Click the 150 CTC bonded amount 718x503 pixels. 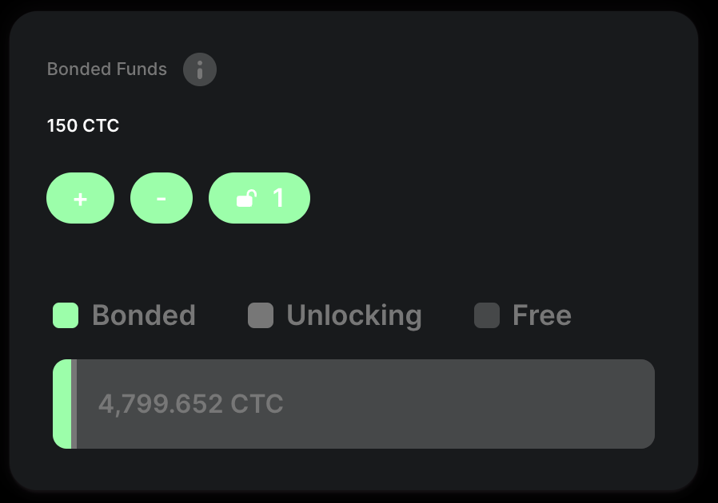83,125
